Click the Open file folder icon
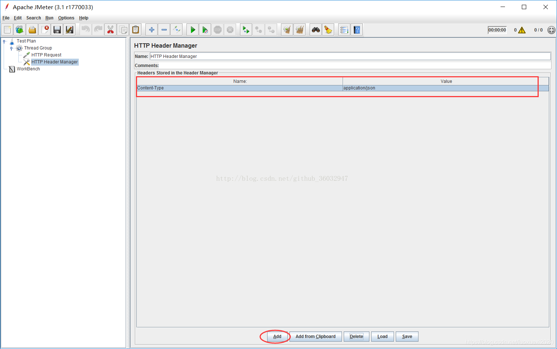Screen dimensions: 557x349 [32, 30]
